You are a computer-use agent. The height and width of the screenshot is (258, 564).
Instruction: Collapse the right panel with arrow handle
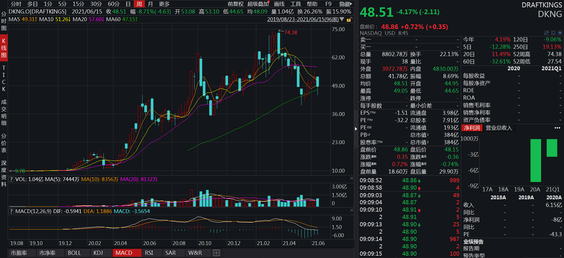click(356, 129)
